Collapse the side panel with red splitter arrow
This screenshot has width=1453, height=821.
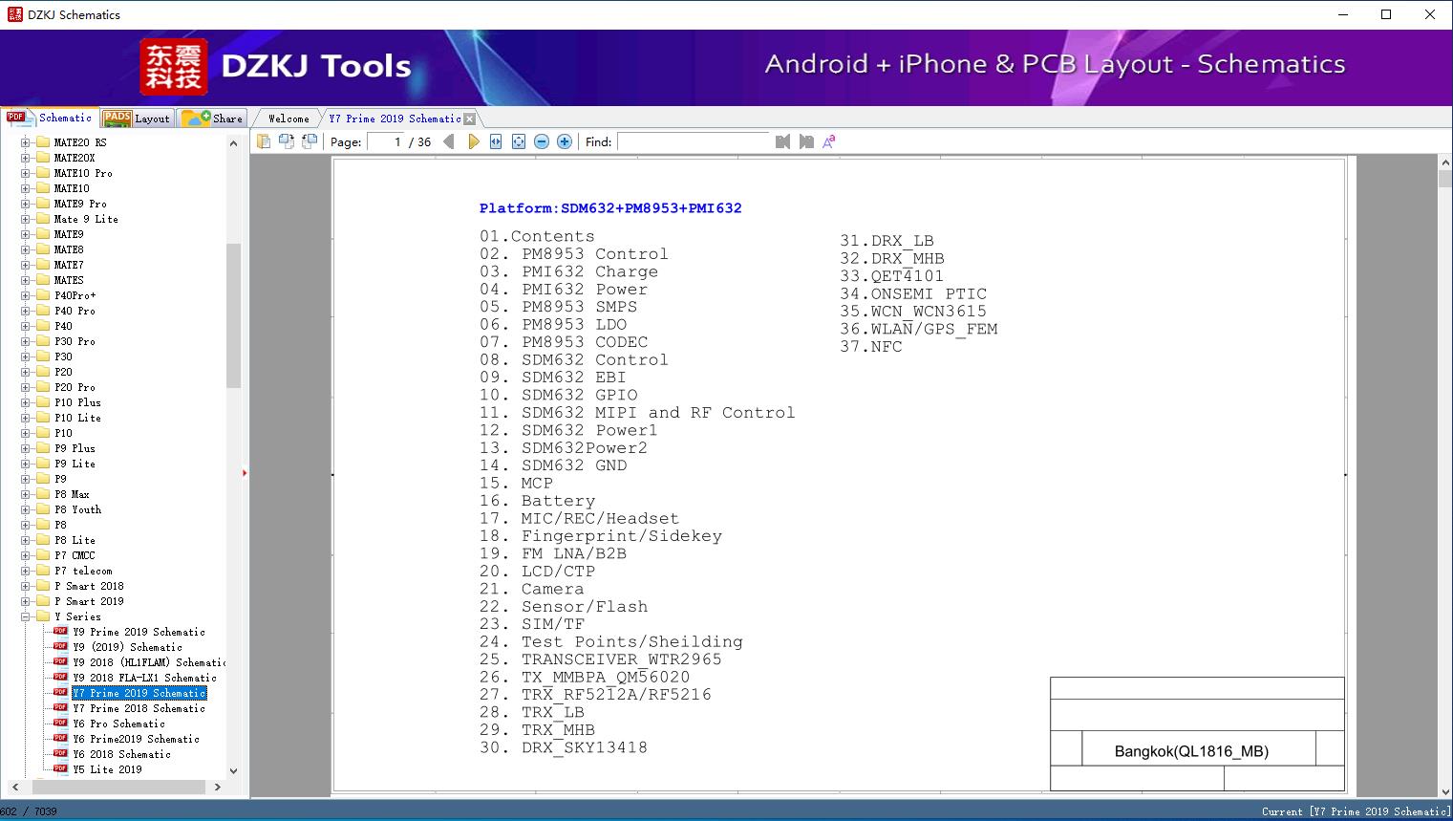(x=245, y=472)
